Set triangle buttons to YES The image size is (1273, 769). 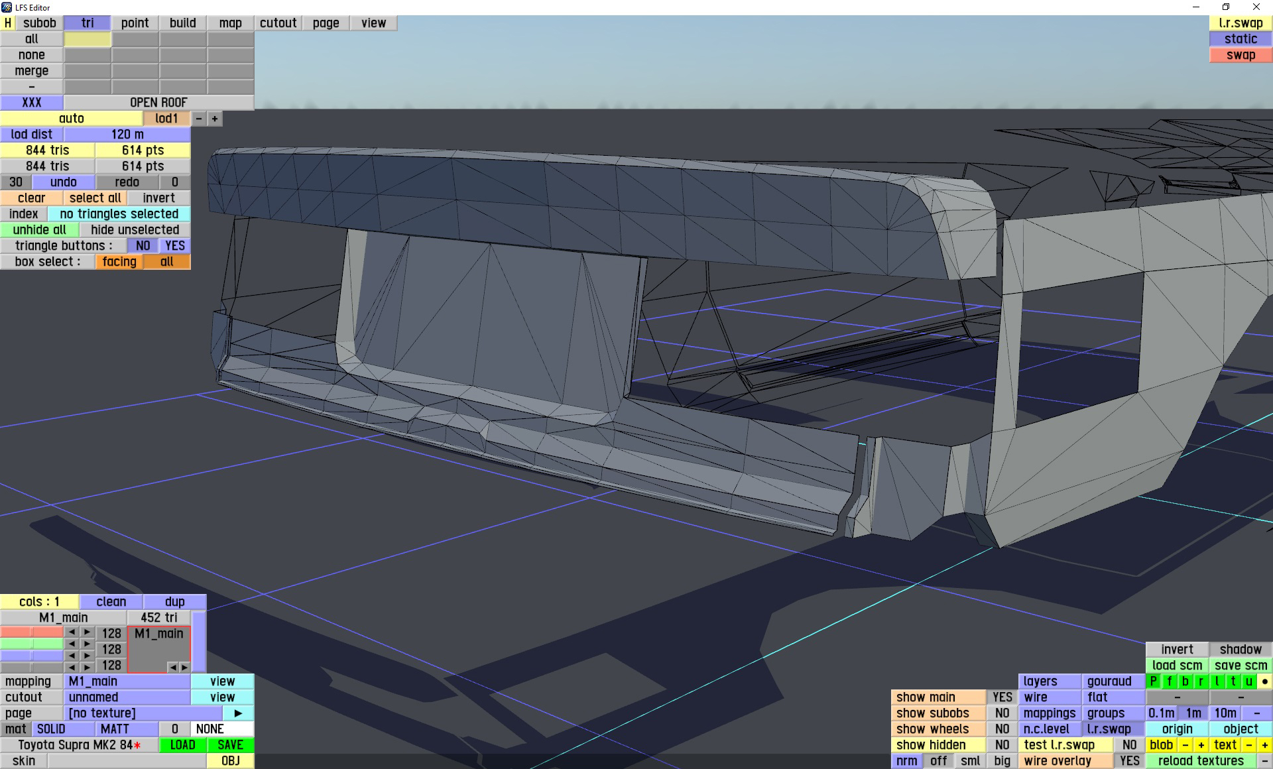(x=175, y=245)
